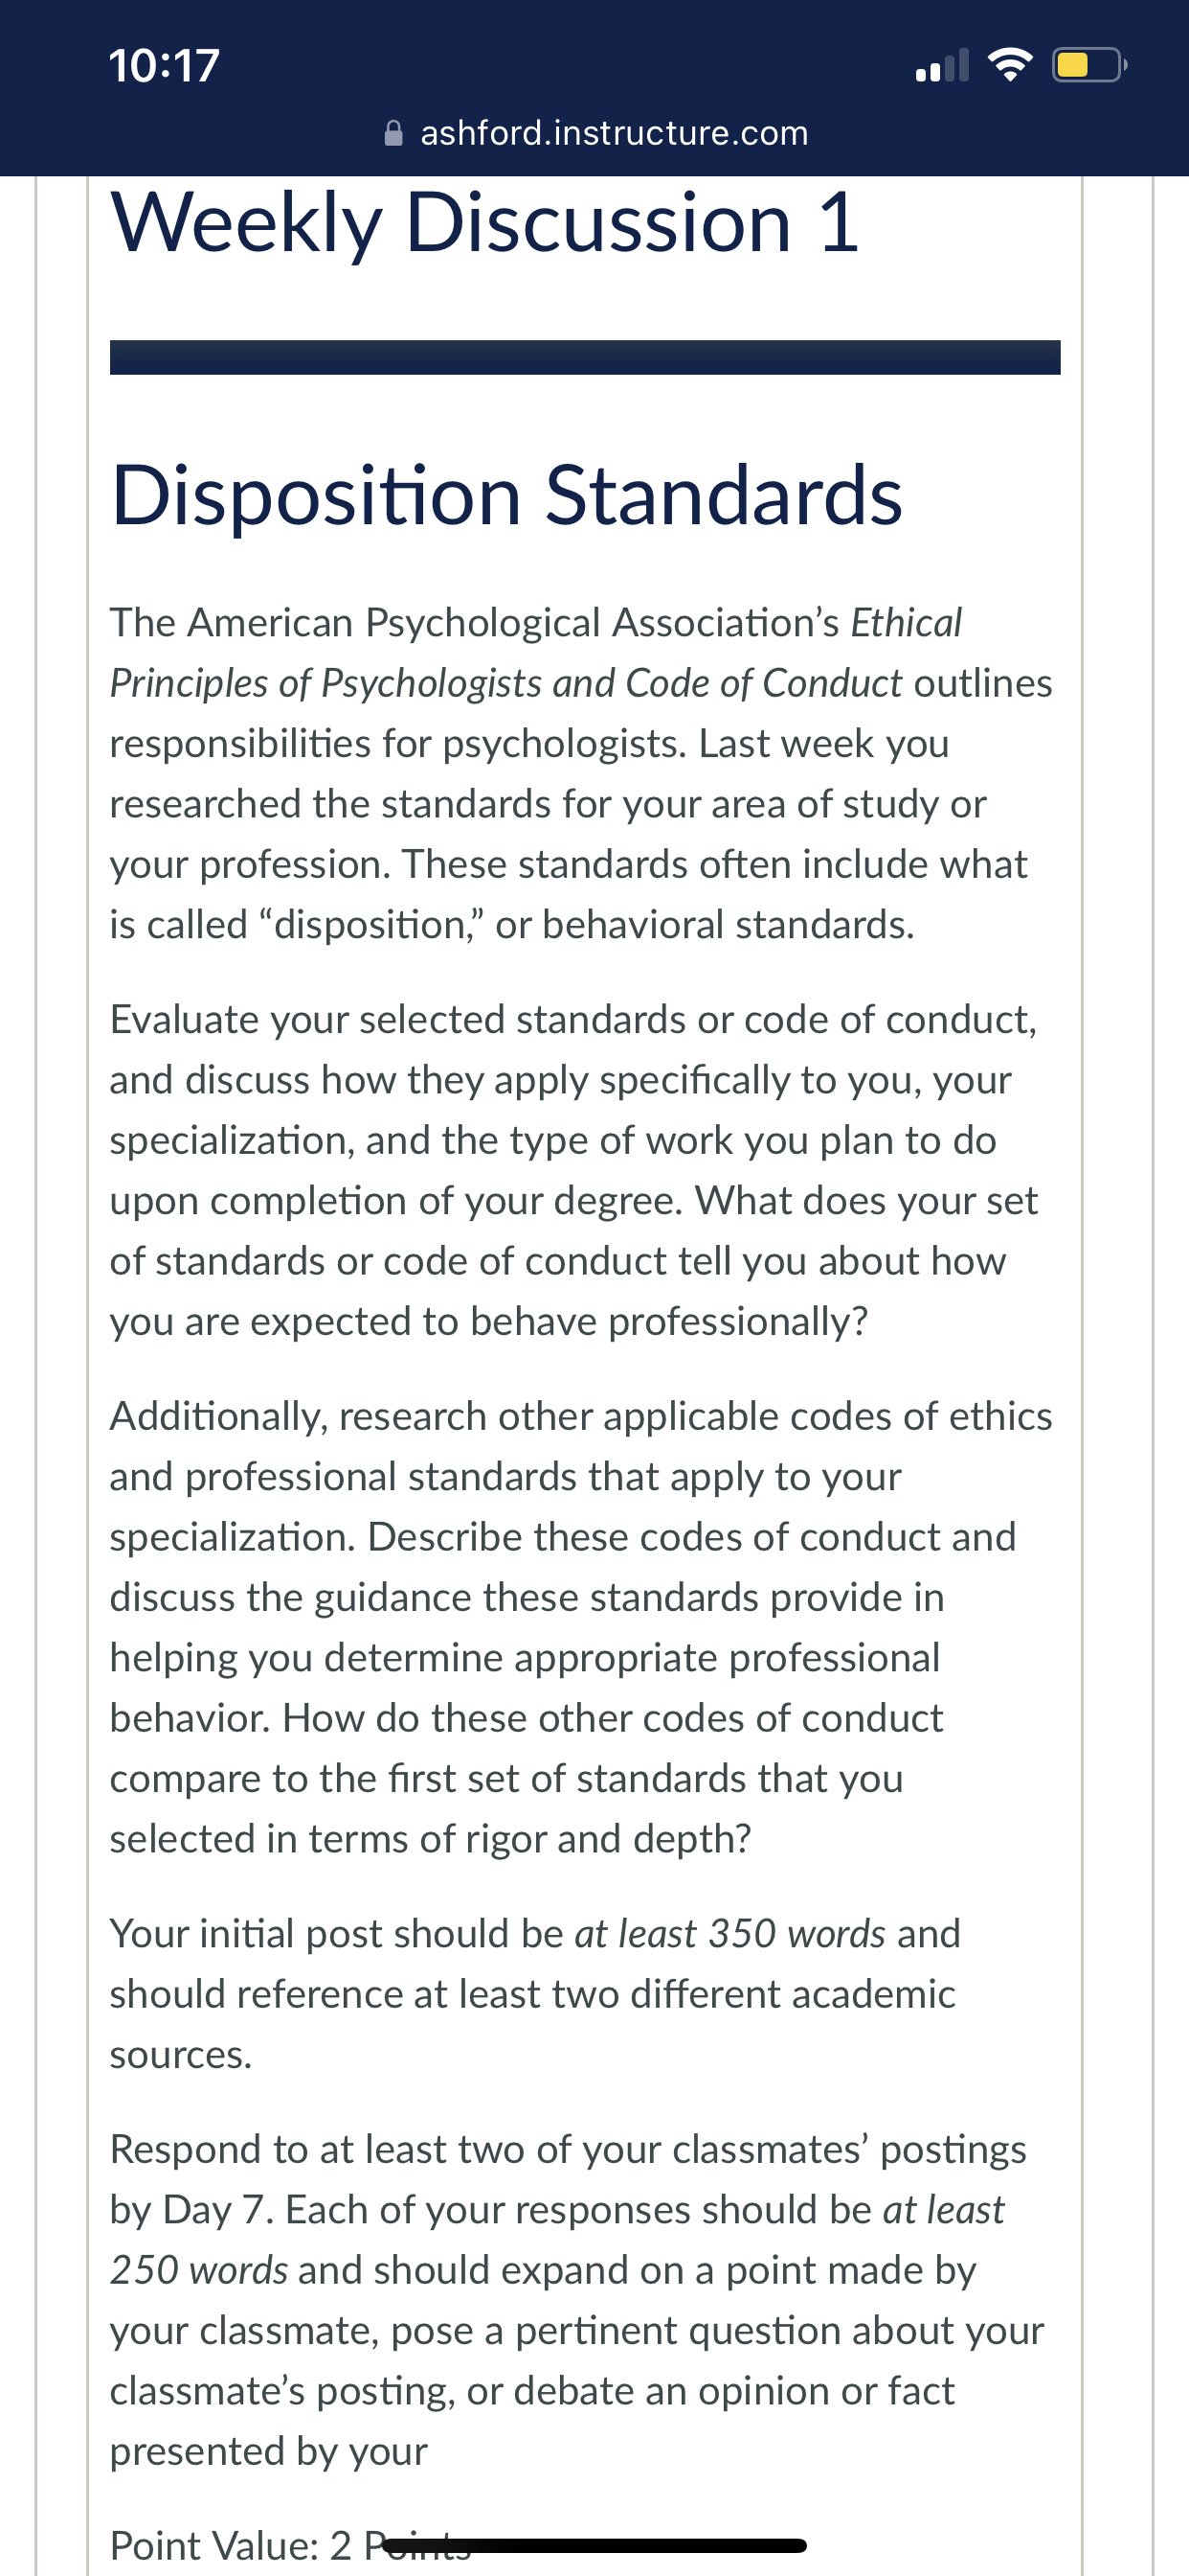Tap paragraph starting 'Respond to at least two'
The width and height of the screenshot is (1189, 2576).
tap(576, 2300)
